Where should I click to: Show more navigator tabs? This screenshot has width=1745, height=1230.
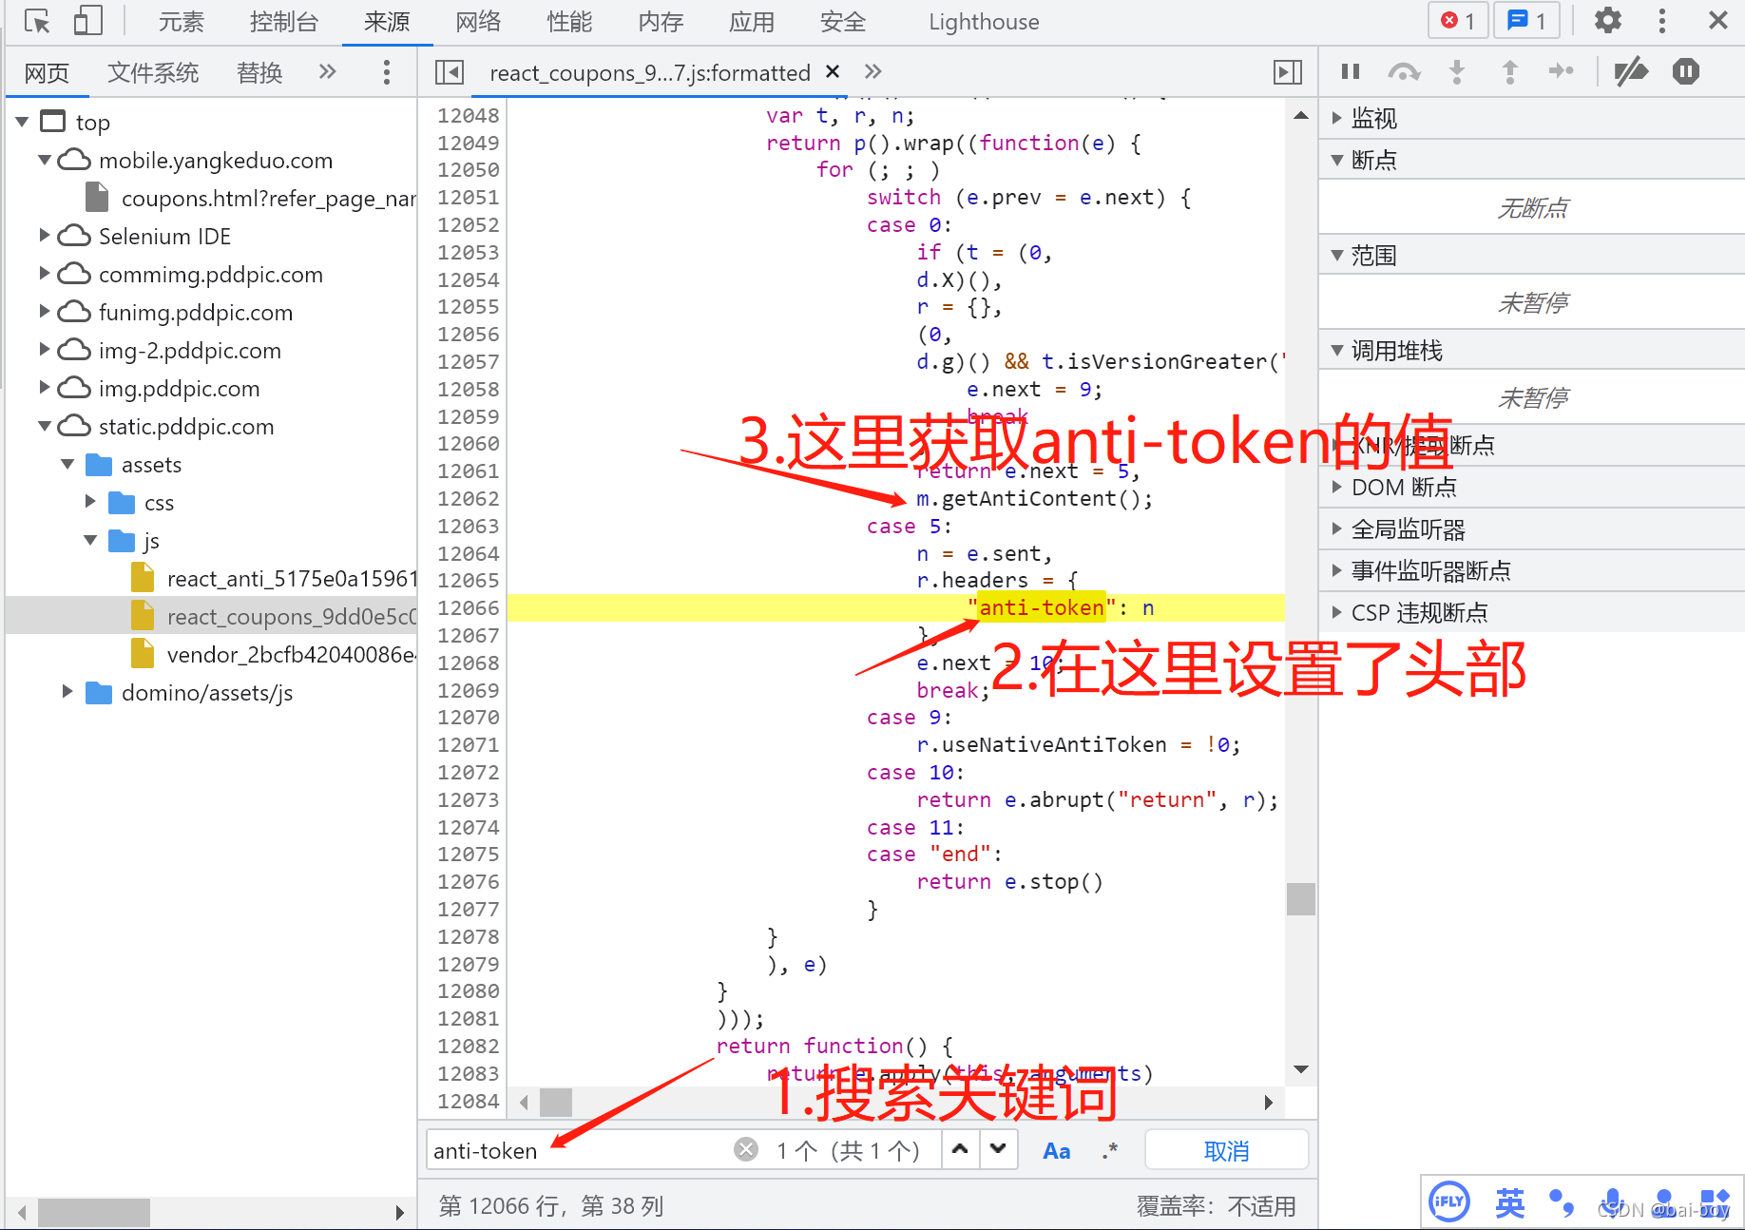328,71
